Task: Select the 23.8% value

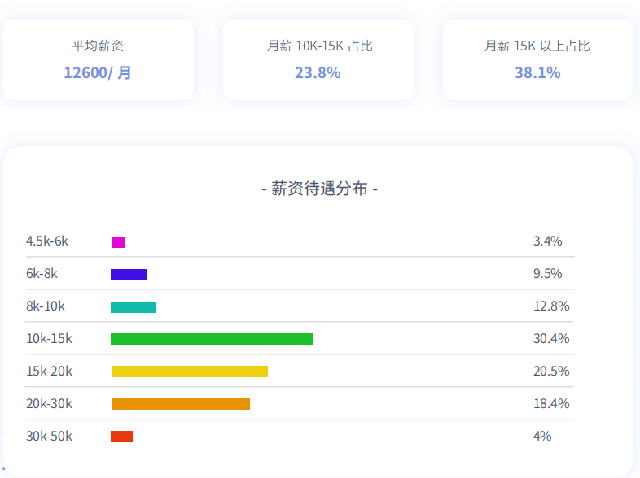Action: tap(318, 72)
